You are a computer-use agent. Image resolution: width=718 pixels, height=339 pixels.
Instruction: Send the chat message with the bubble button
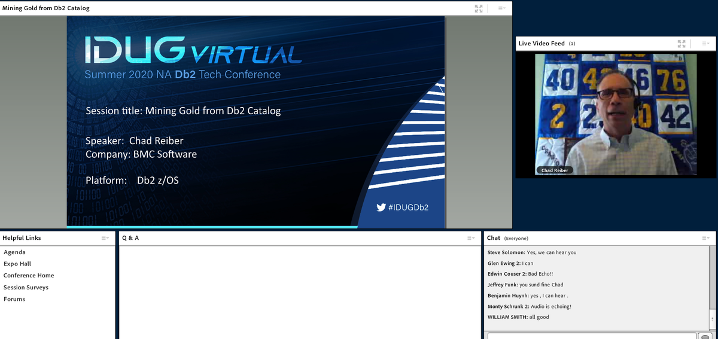(x=705, y=336)
